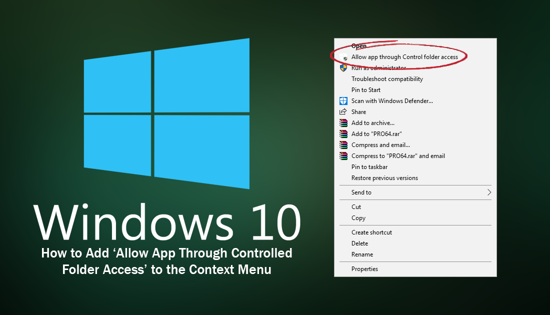Image resolution: width=550 pixels, height=315 pixels.
Task: Select Rename from the context menu
Action: tap(415, 254)
